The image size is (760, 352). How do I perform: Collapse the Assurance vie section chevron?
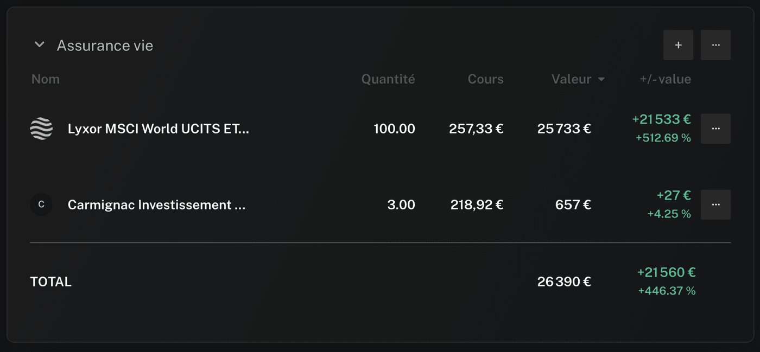[39, 45]
